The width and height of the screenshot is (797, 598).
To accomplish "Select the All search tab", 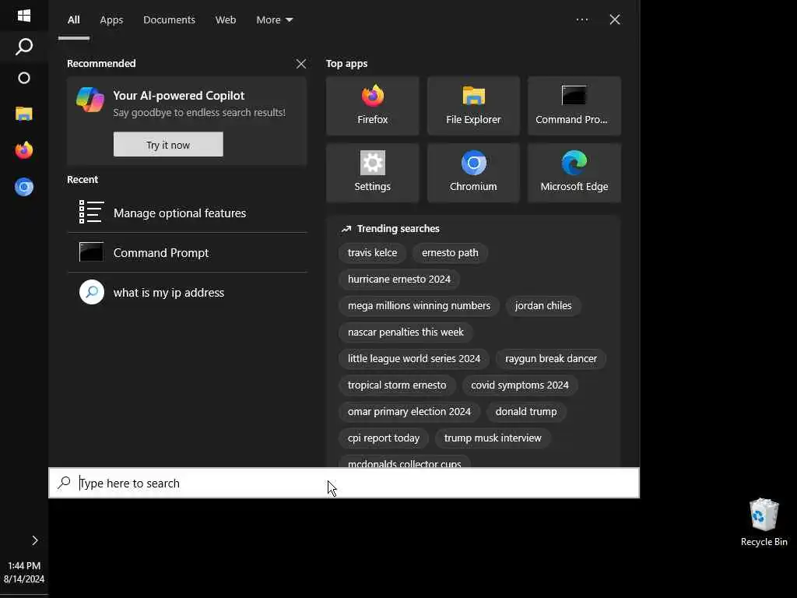I will pyautogui.click(x=74, y=19).
